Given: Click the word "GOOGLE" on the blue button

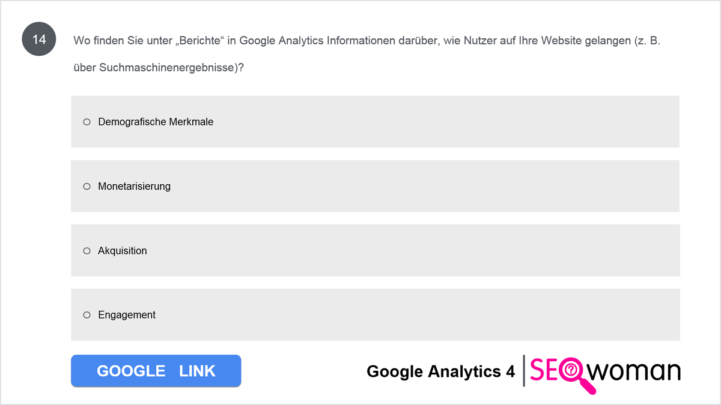Looking at the screenshot, I should [x=131, y=371].
